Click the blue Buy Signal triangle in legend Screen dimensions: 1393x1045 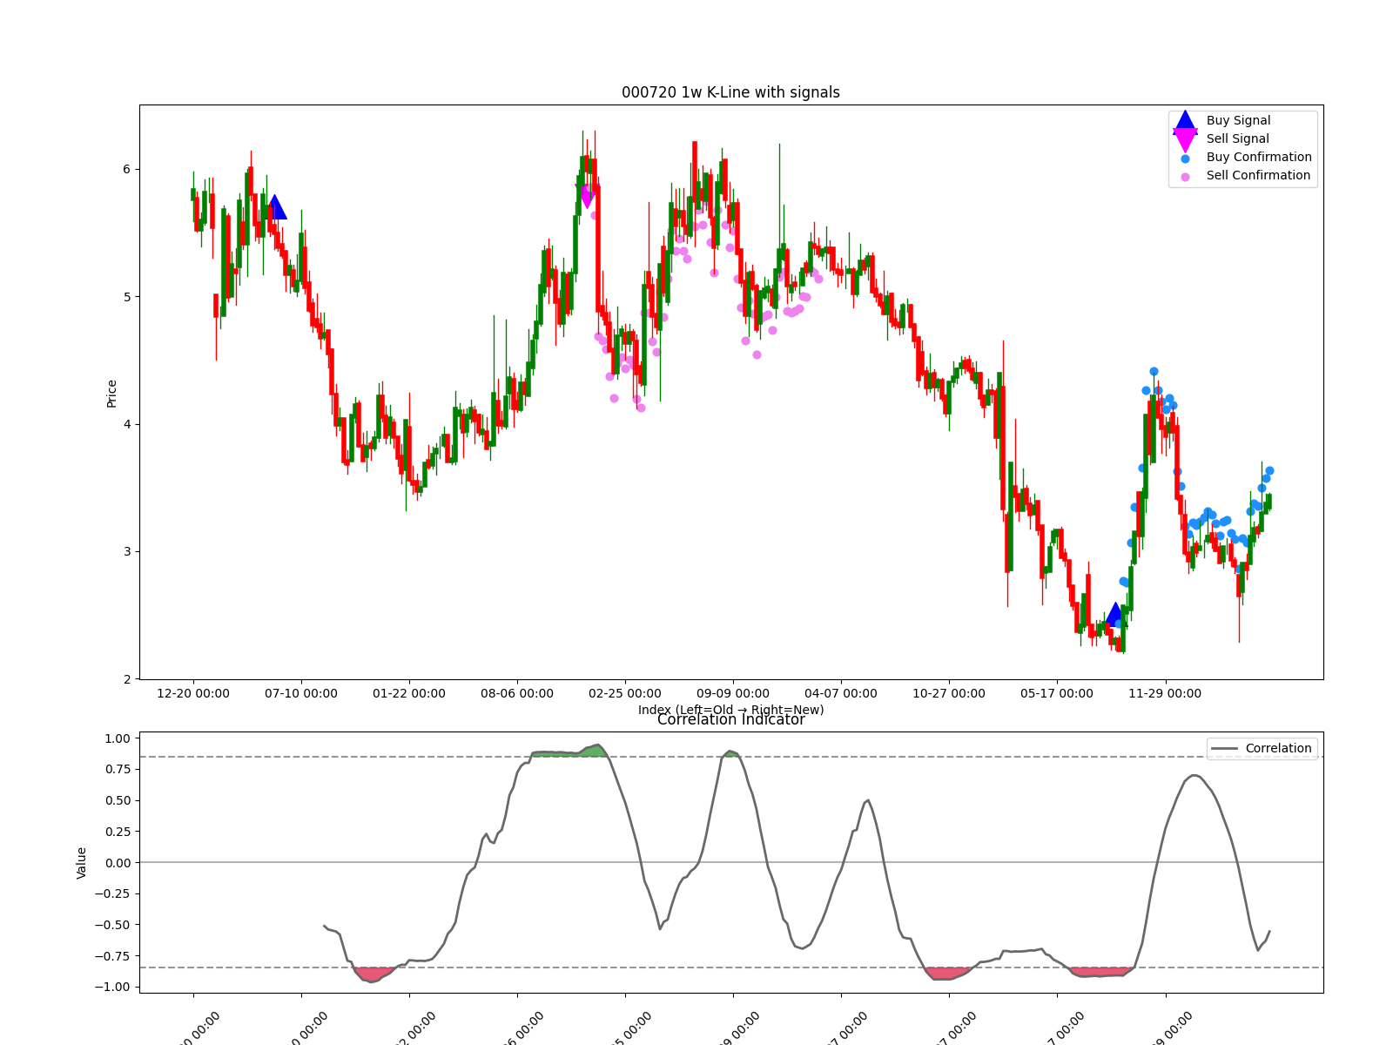click(1185, 121)
